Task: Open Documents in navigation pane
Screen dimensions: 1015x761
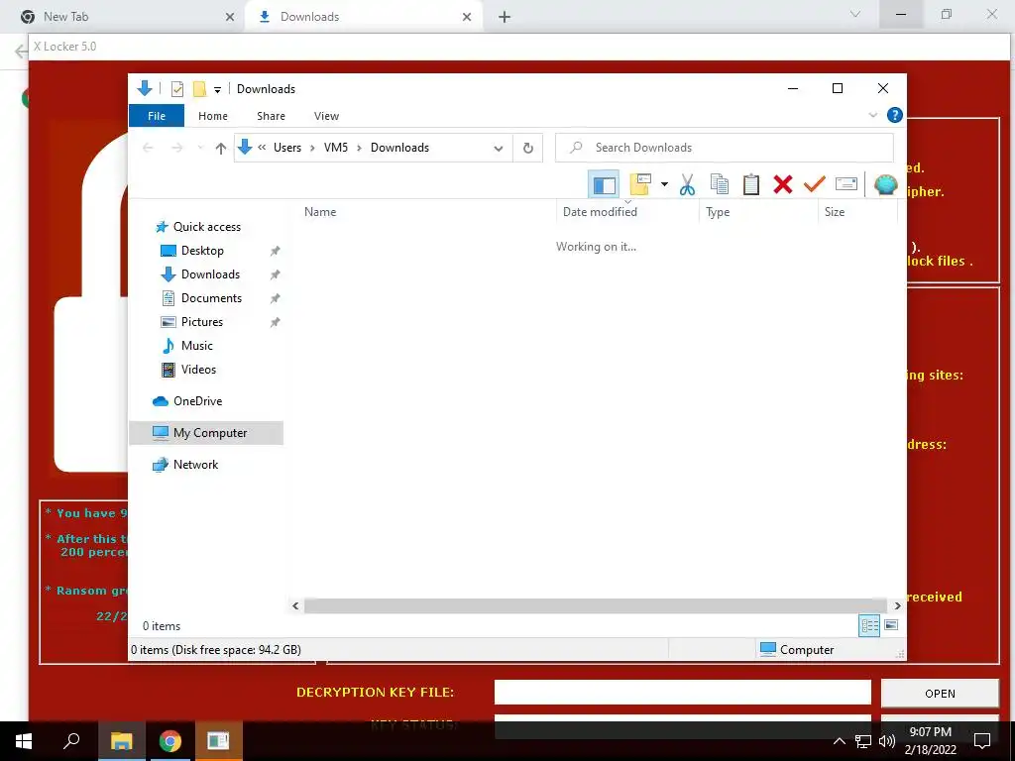Action: pos(211,298)
